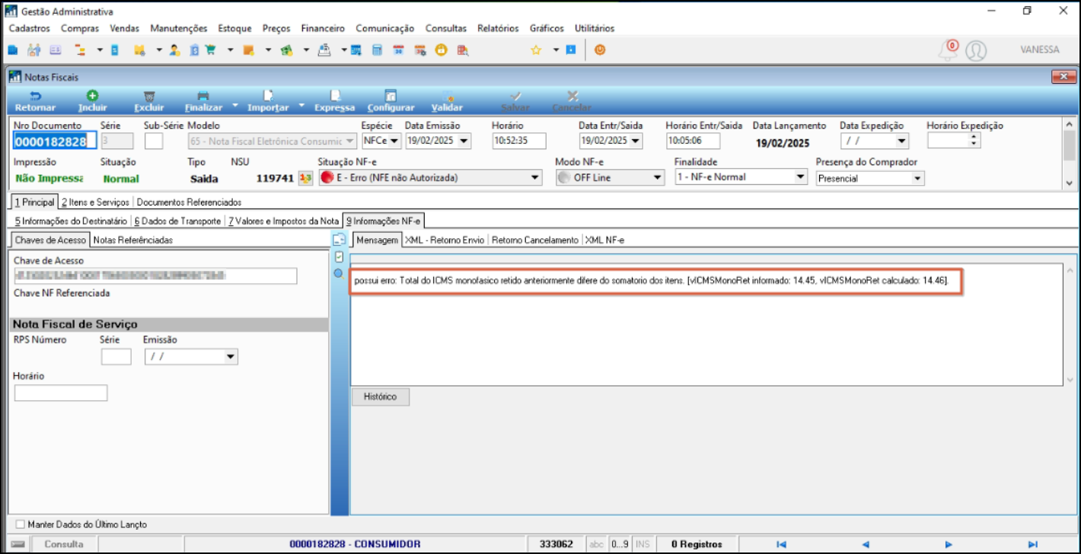Open the Relatórios menu
The height and width of the screenshot is (554, 1081).
(x=498, y=28)
